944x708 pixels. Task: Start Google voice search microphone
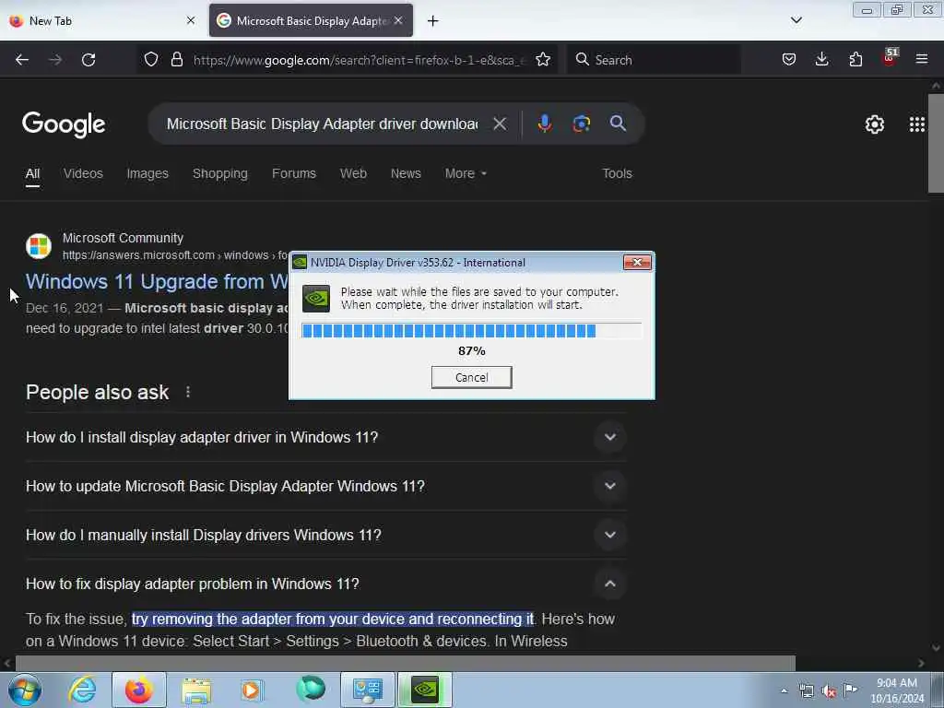coord(544,124)
